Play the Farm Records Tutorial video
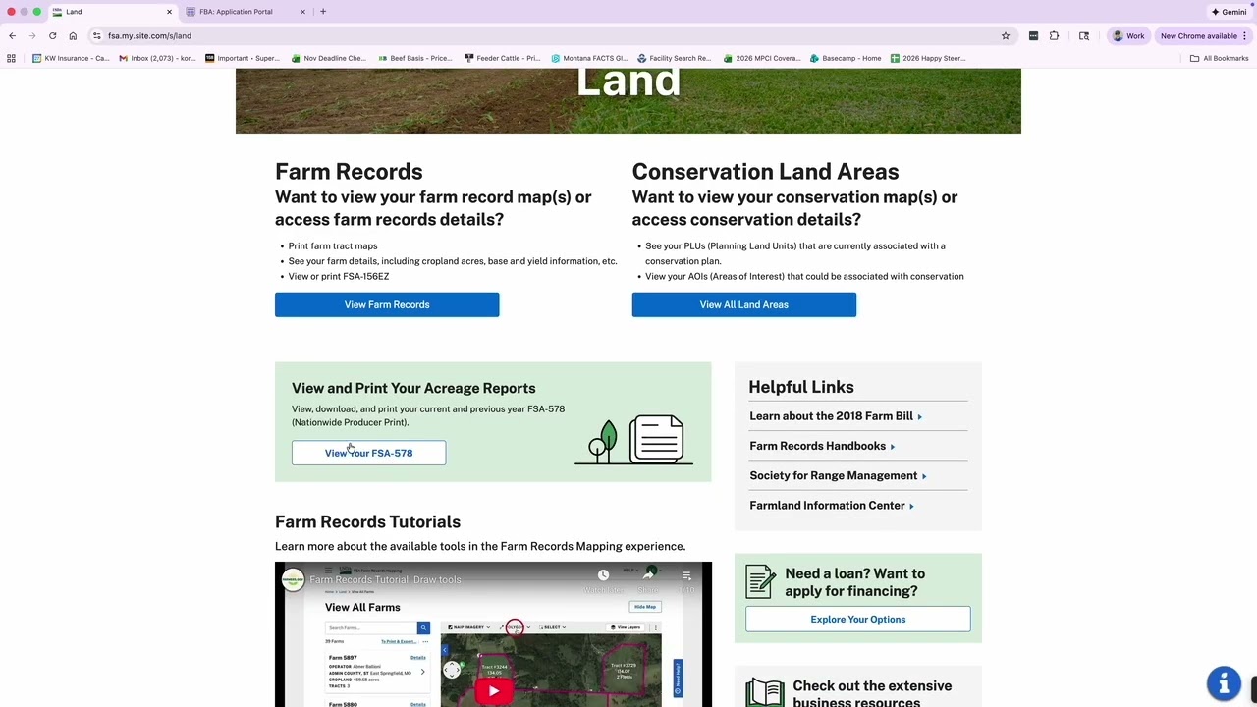The height and width of the screenshot is (707, 1257). coord(493,690)
